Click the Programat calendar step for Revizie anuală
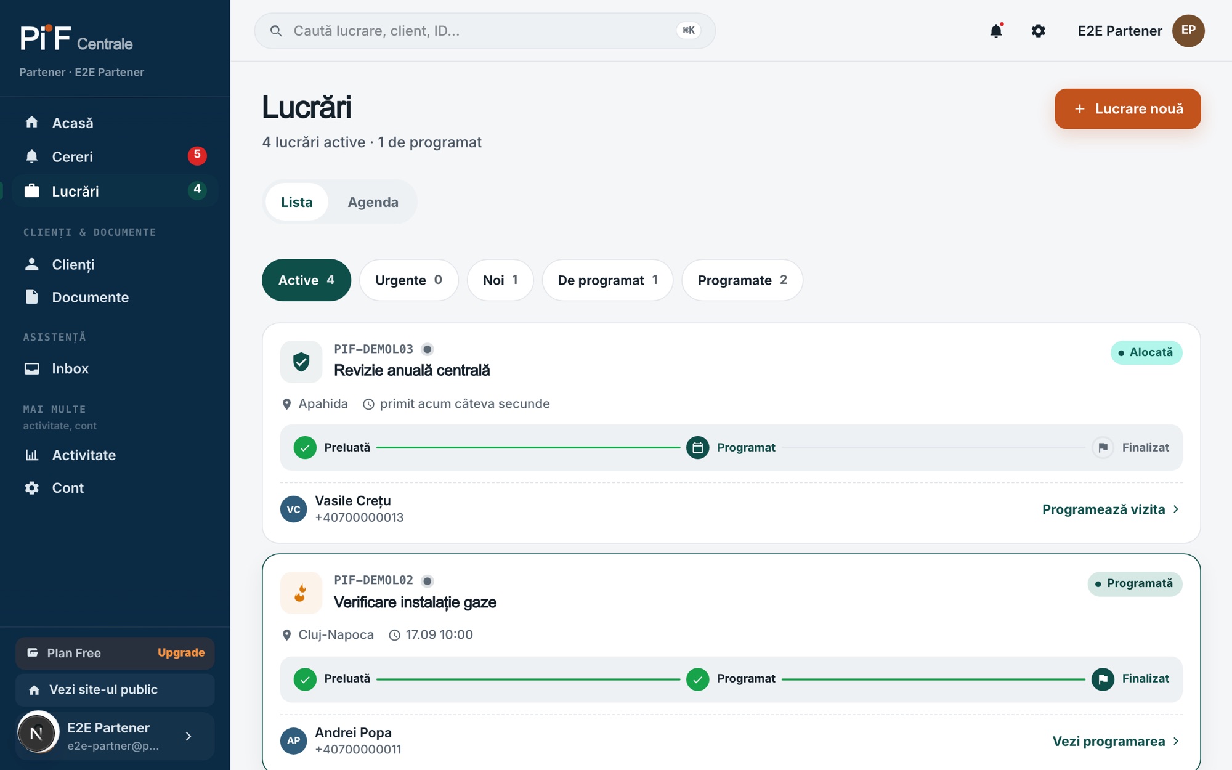This screenshot has width=1232, height=770. click(x=698, y=447)
